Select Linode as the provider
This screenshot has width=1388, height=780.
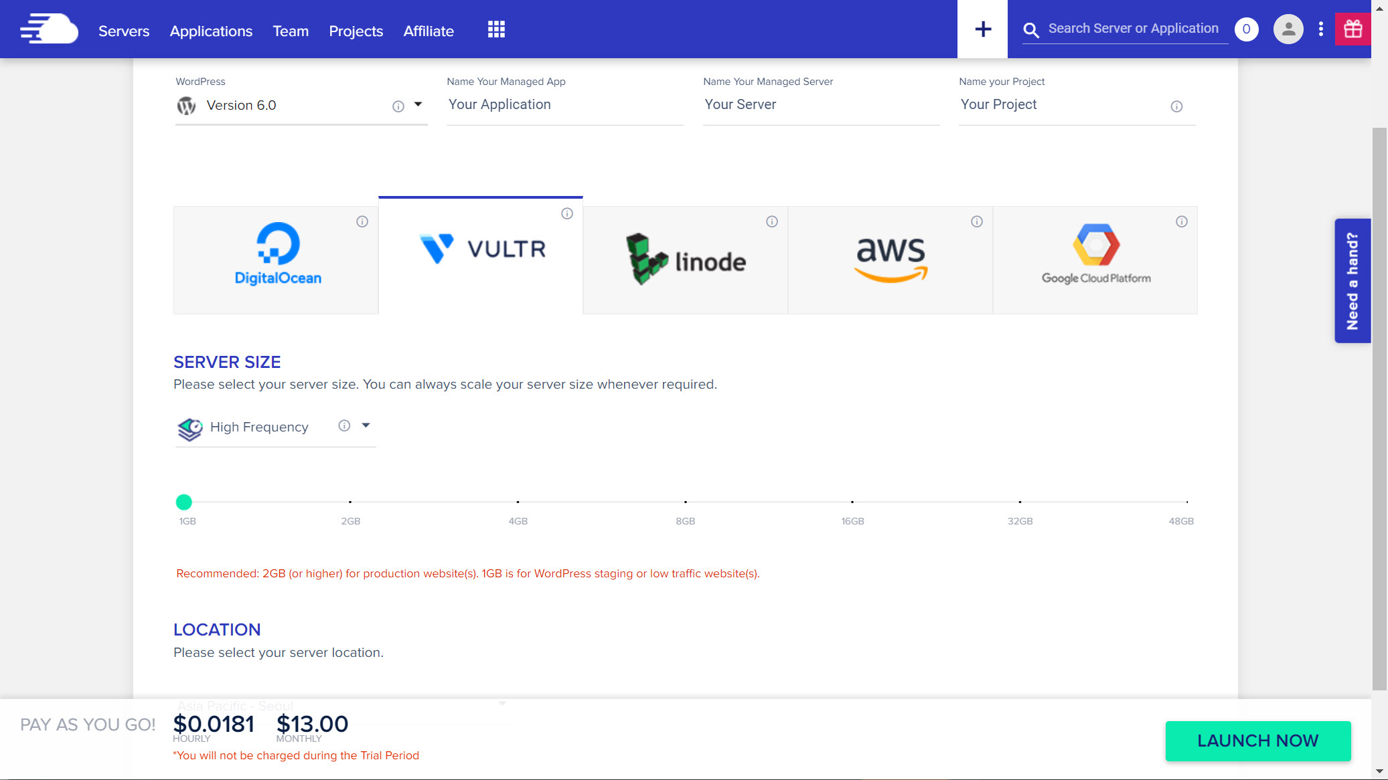coord(686,260)
